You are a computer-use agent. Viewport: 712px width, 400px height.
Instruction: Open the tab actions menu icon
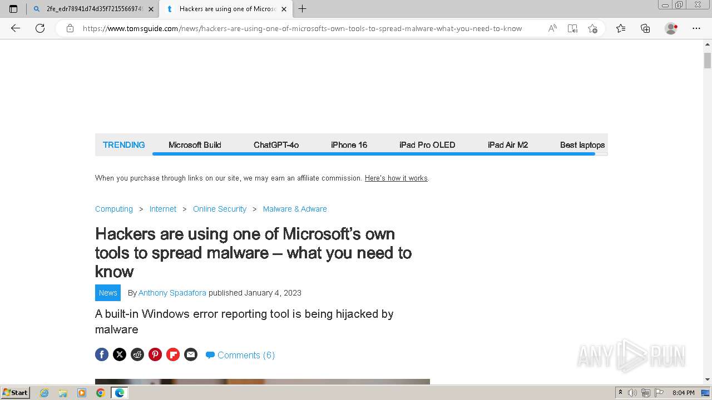13,9
